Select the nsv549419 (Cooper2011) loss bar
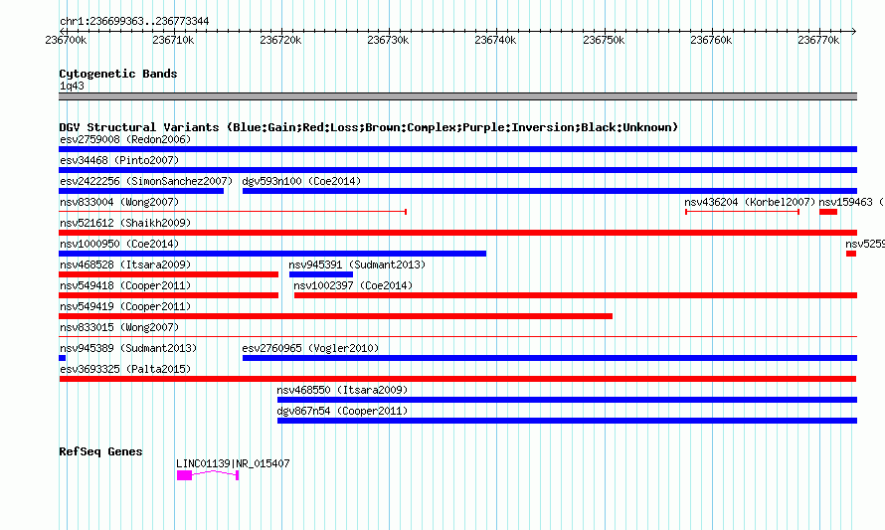Viewport: 885px width, 530px height. pyautogui.click(x=336, y=316)
